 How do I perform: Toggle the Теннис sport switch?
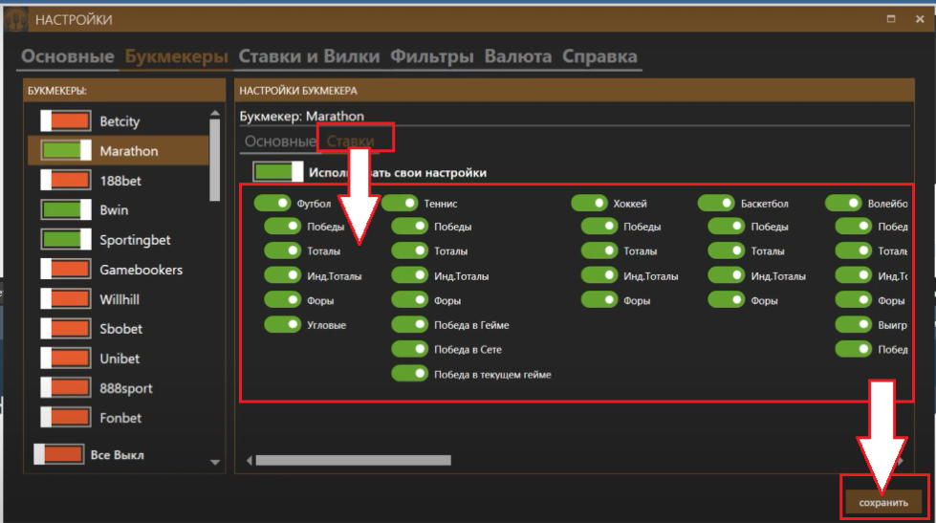tap(400, 203)
